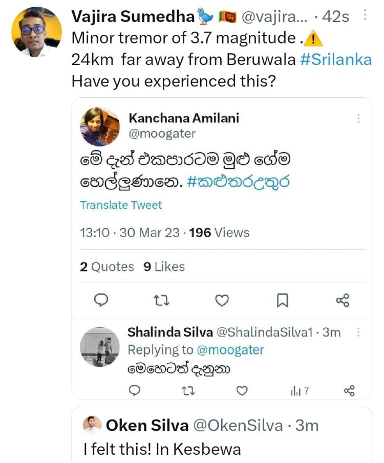Reply to Shalinda Silva's comment

[134, 391]
